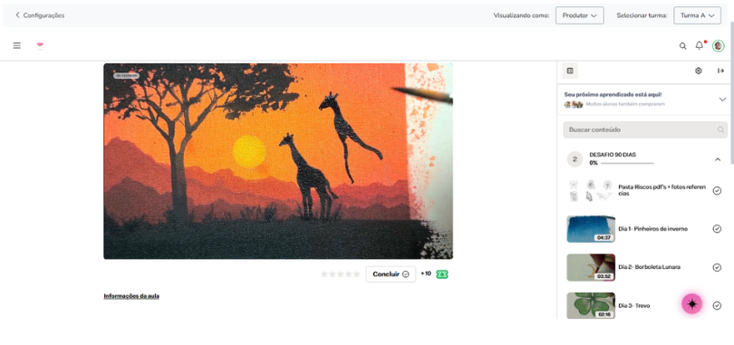Viewport: 734px width, 345px height.
Task: Click the Concluir button
Action: point(391,274)
